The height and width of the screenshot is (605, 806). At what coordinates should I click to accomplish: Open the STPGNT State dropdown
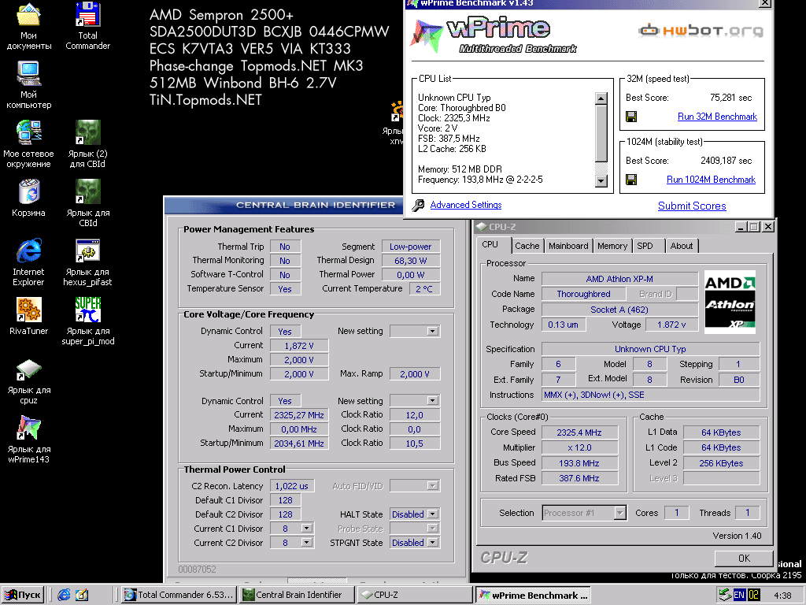433,543
